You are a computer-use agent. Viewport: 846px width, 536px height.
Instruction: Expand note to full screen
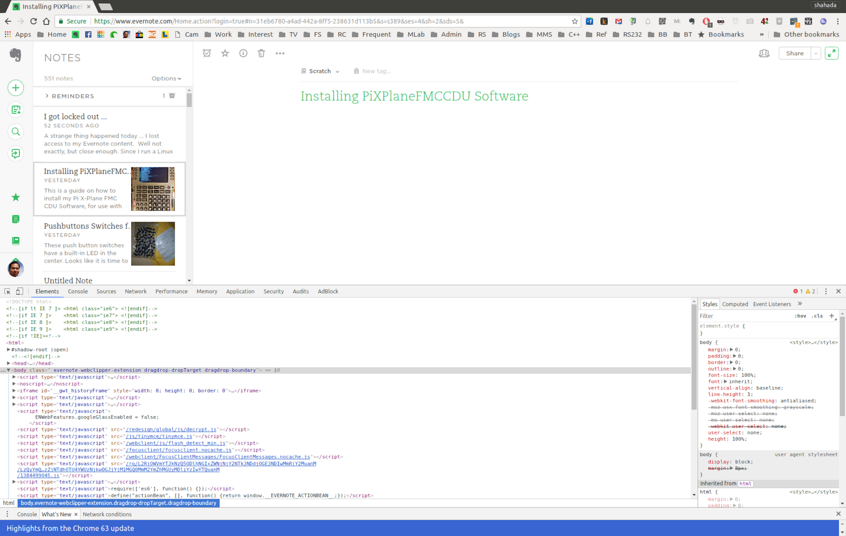831,53
